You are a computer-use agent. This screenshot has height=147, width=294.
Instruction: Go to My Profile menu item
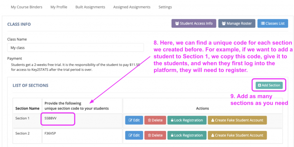click(59, 7)
